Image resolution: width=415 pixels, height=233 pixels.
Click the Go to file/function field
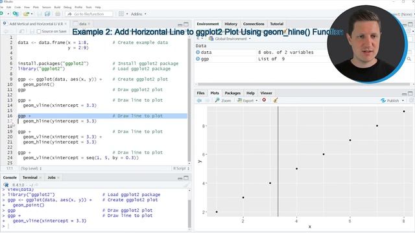(89, 14)
